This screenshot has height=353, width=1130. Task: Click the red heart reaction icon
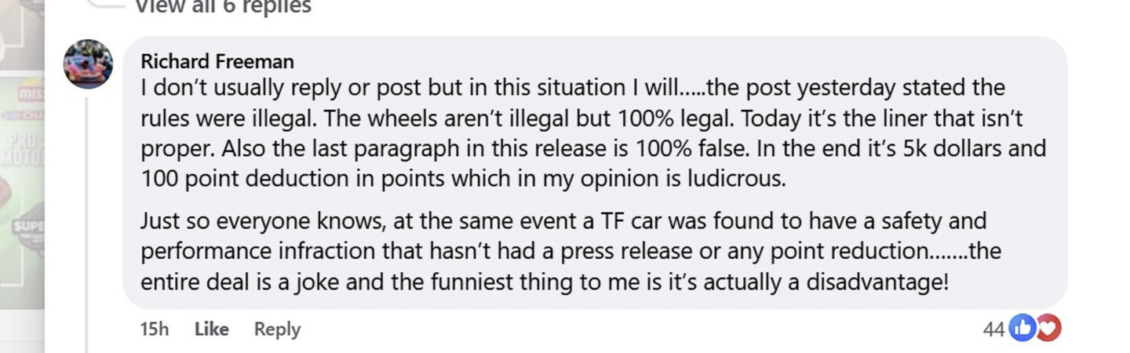coord(1047,329)
